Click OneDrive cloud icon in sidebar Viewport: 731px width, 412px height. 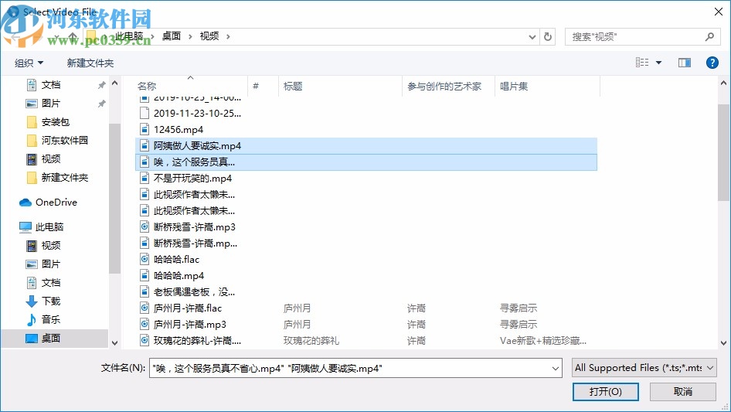(25, 203)
